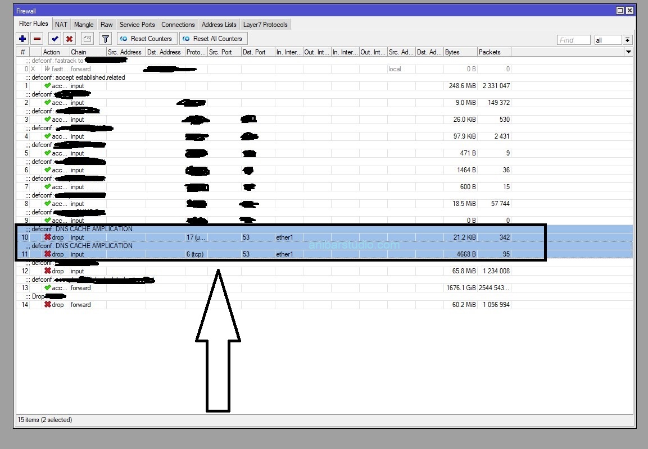
Task: Click the '1 234 008' packets value
Action: point(496,271)
